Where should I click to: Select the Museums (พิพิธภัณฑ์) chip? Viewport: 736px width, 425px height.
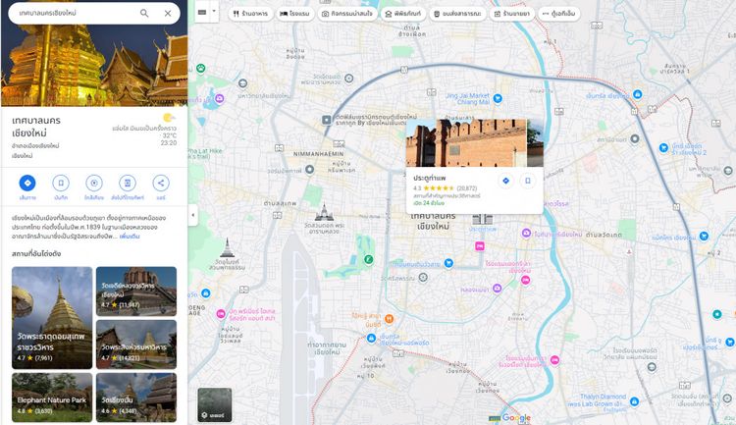pyautogui.click(x=403, y=14)
